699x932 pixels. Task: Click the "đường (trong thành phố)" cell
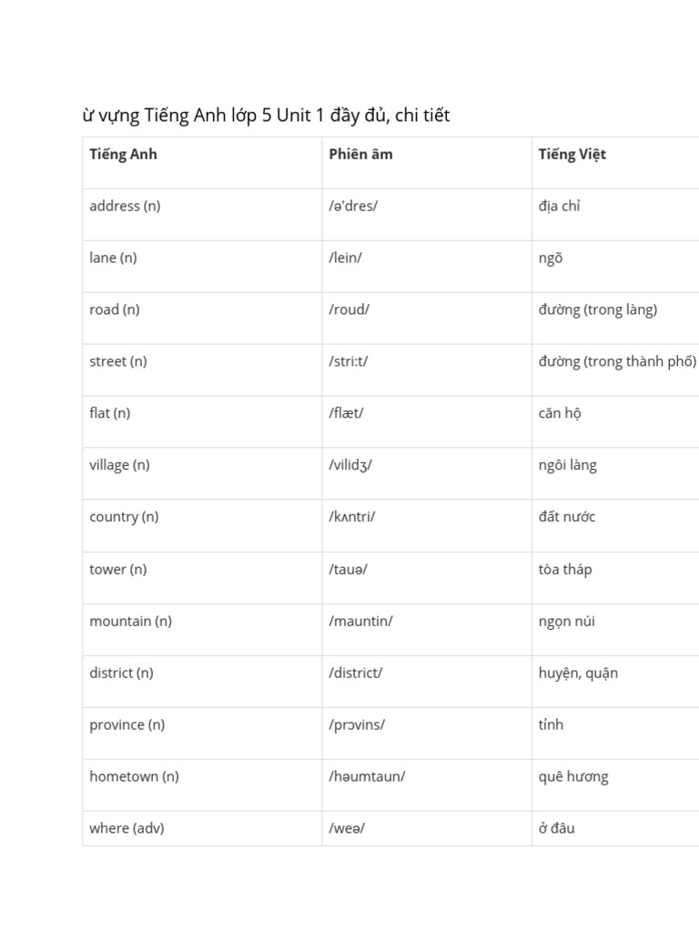click(x=617, y=361)
